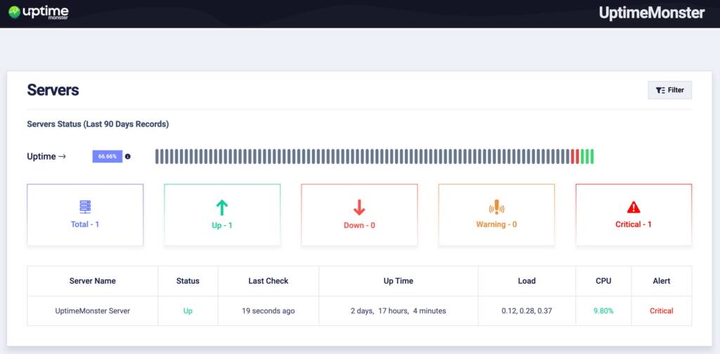Select the Critical - 1 label

click(634, 225)
